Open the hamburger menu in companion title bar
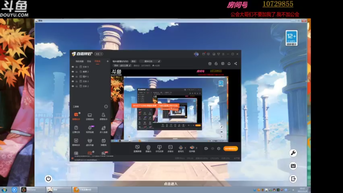Image resolution: width=343 pixels, height=193 pixels. tap(223, 54)
